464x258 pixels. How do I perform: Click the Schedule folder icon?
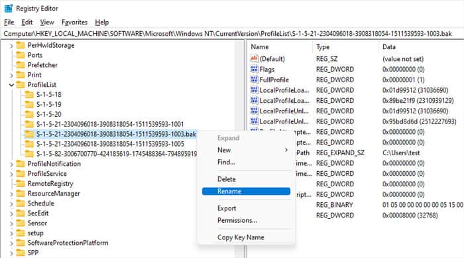click(x=21, y=203)
